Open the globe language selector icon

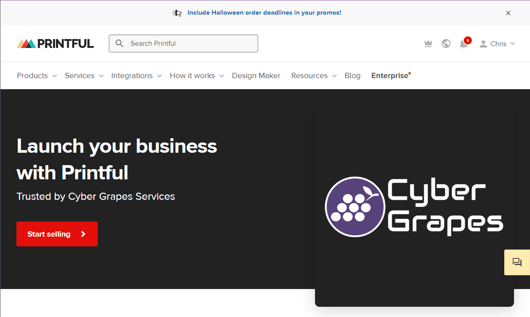(x=446, y=44)
